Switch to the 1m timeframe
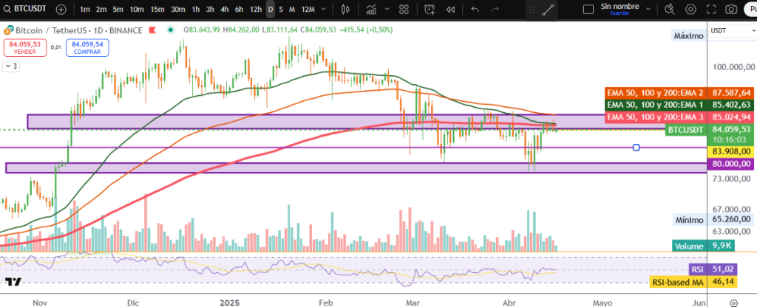This screenshot has width=757, height=307. 85,9
